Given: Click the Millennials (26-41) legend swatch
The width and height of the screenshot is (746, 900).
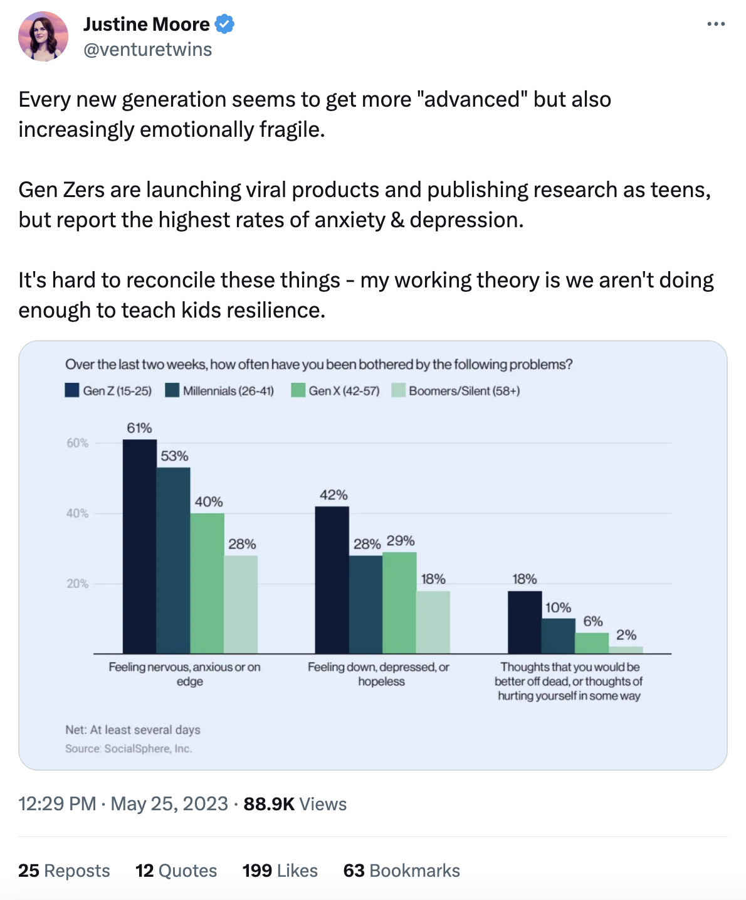Looking at the screenshot, I should [x=172, y=390].
